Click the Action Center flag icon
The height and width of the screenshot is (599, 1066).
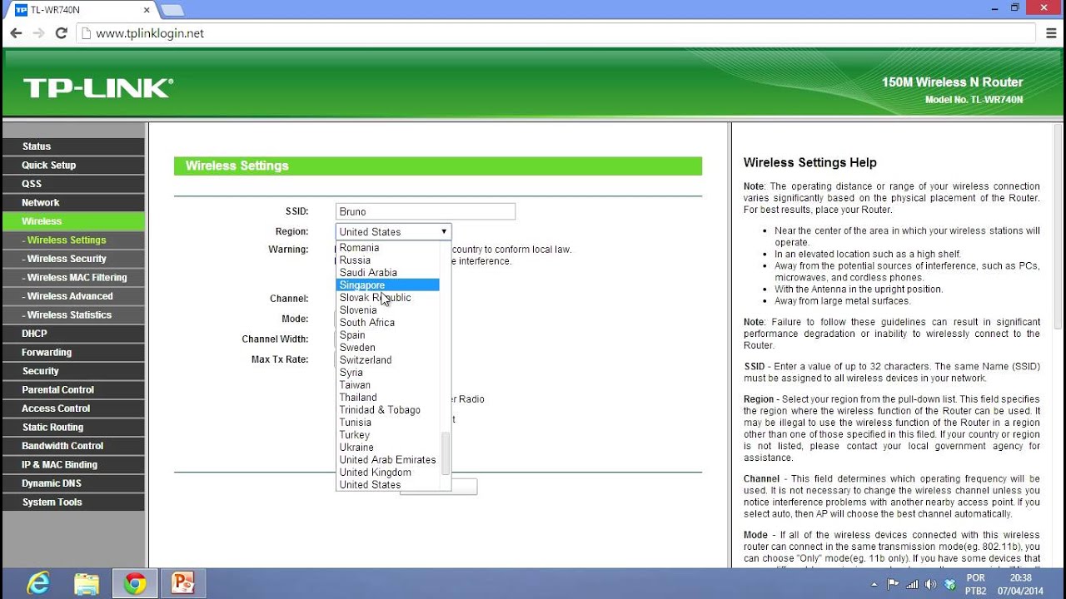click(x=893, y=584)
